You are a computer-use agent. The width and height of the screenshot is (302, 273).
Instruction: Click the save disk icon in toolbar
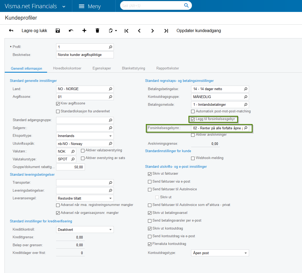tap(58, 31)
